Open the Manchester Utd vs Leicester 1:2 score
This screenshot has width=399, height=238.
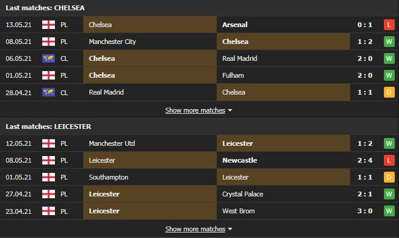pyautogui.click(x=365, y=143)
